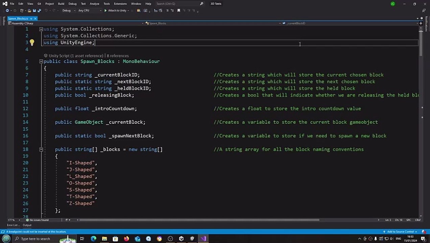Viewport: 430px width, 243px height.
Task: Click the JC account avatar
Action: pos(392,4)
